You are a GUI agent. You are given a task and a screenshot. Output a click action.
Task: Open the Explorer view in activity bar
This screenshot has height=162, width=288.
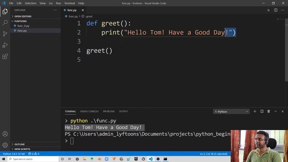click(x=5, y=11)
